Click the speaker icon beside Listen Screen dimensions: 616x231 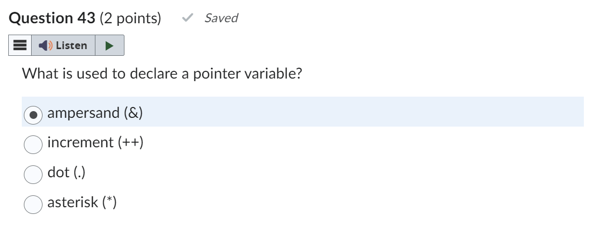(46, 45)
